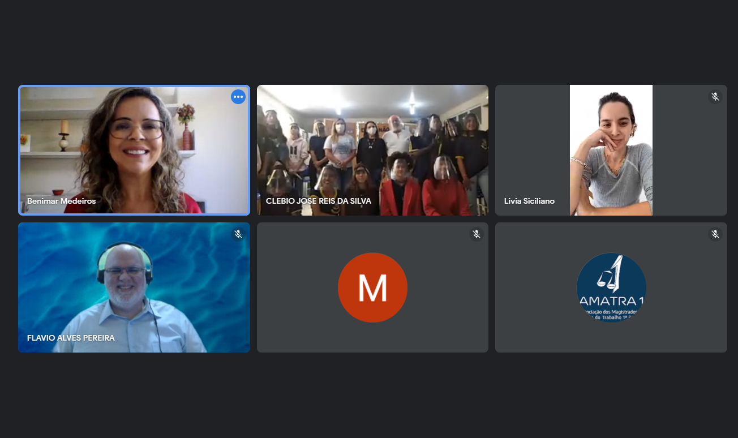
Task: Click muted mic icon on AMATRA 1 tile
Action: [715, 234]
